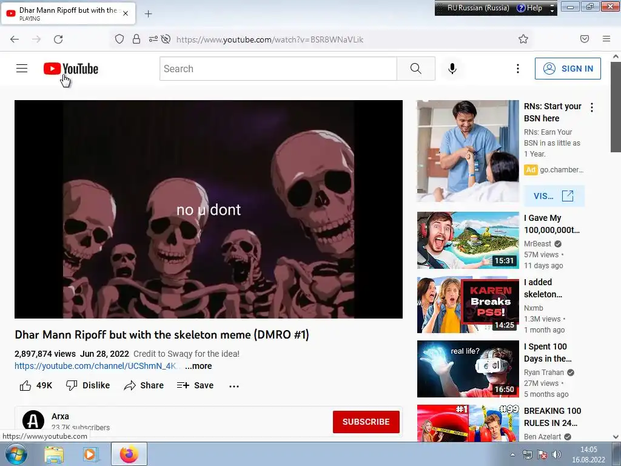Click the 'RNs: Start your BSN here' ad title
This screenshot has width=621, height=466.
[x=552, y=112]
